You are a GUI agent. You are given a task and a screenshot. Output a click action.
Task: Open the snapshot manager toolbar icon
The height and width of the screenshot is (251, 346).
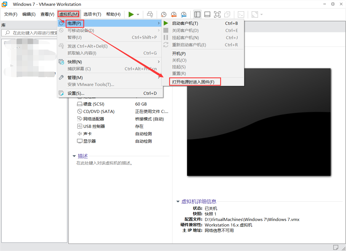click(x=183, y=14)
